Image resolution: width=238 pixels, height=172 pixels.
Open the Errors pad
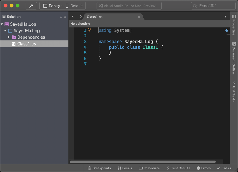point(203,168)
